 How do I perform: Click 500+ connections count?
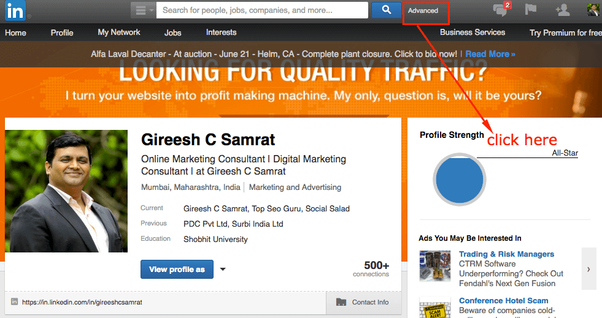(371, 268)
